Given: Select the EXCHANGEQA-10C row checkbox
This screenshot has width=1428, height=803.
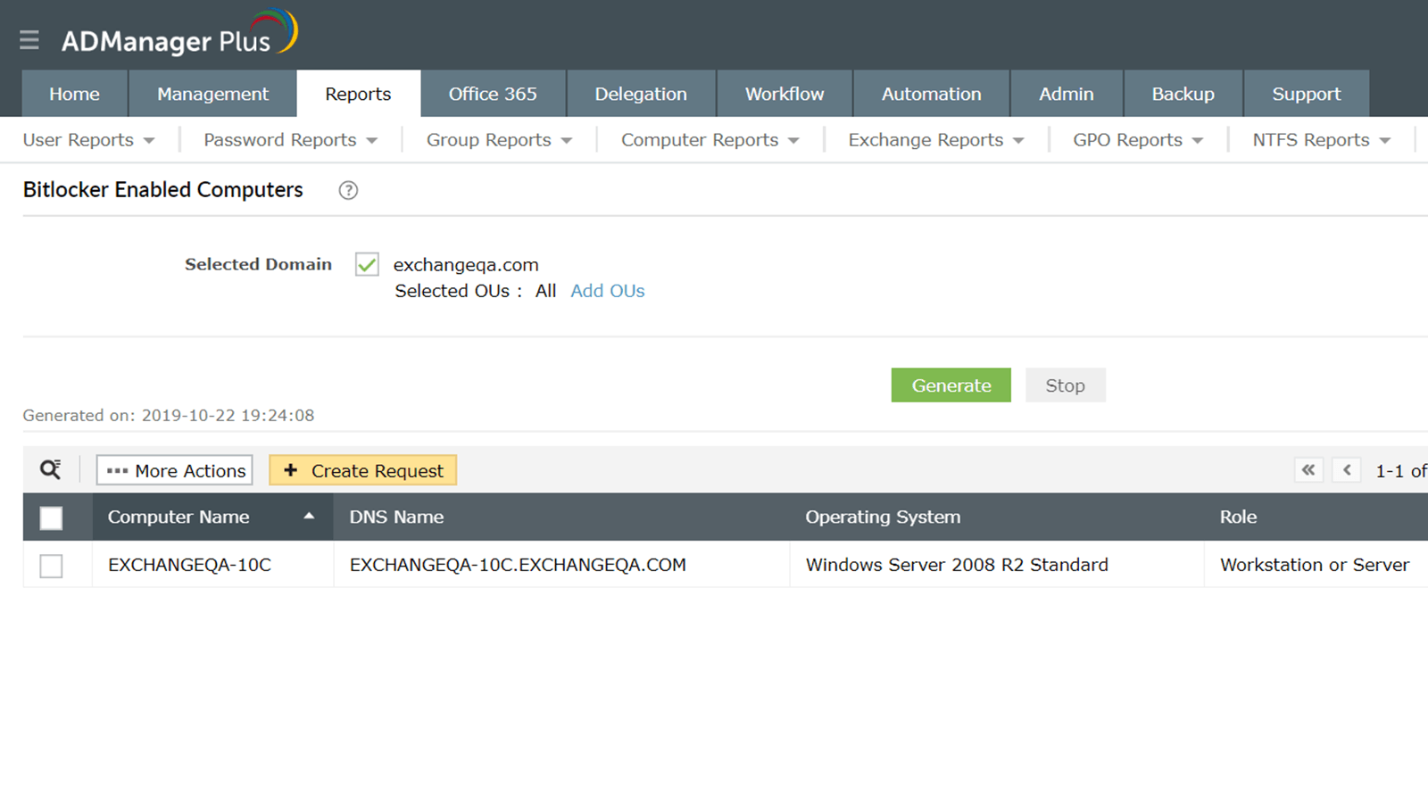Looking at the screenshot, I should [52, 566].
